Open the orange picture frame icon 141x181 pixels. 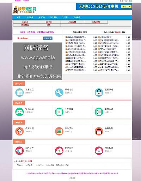click(x=59, y=131)
